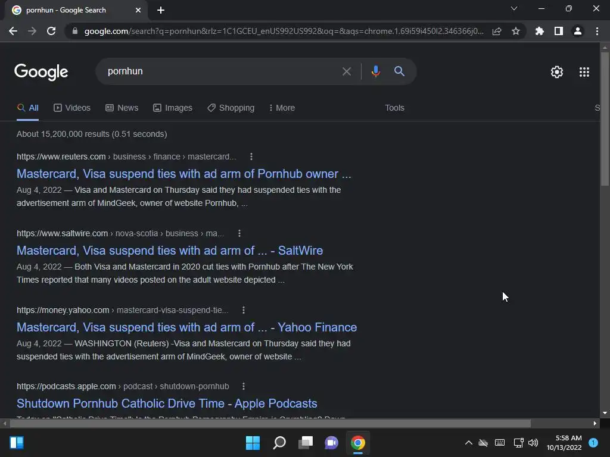Switch to the Videos tab
The image size is (610, 457).
point(72,108)
